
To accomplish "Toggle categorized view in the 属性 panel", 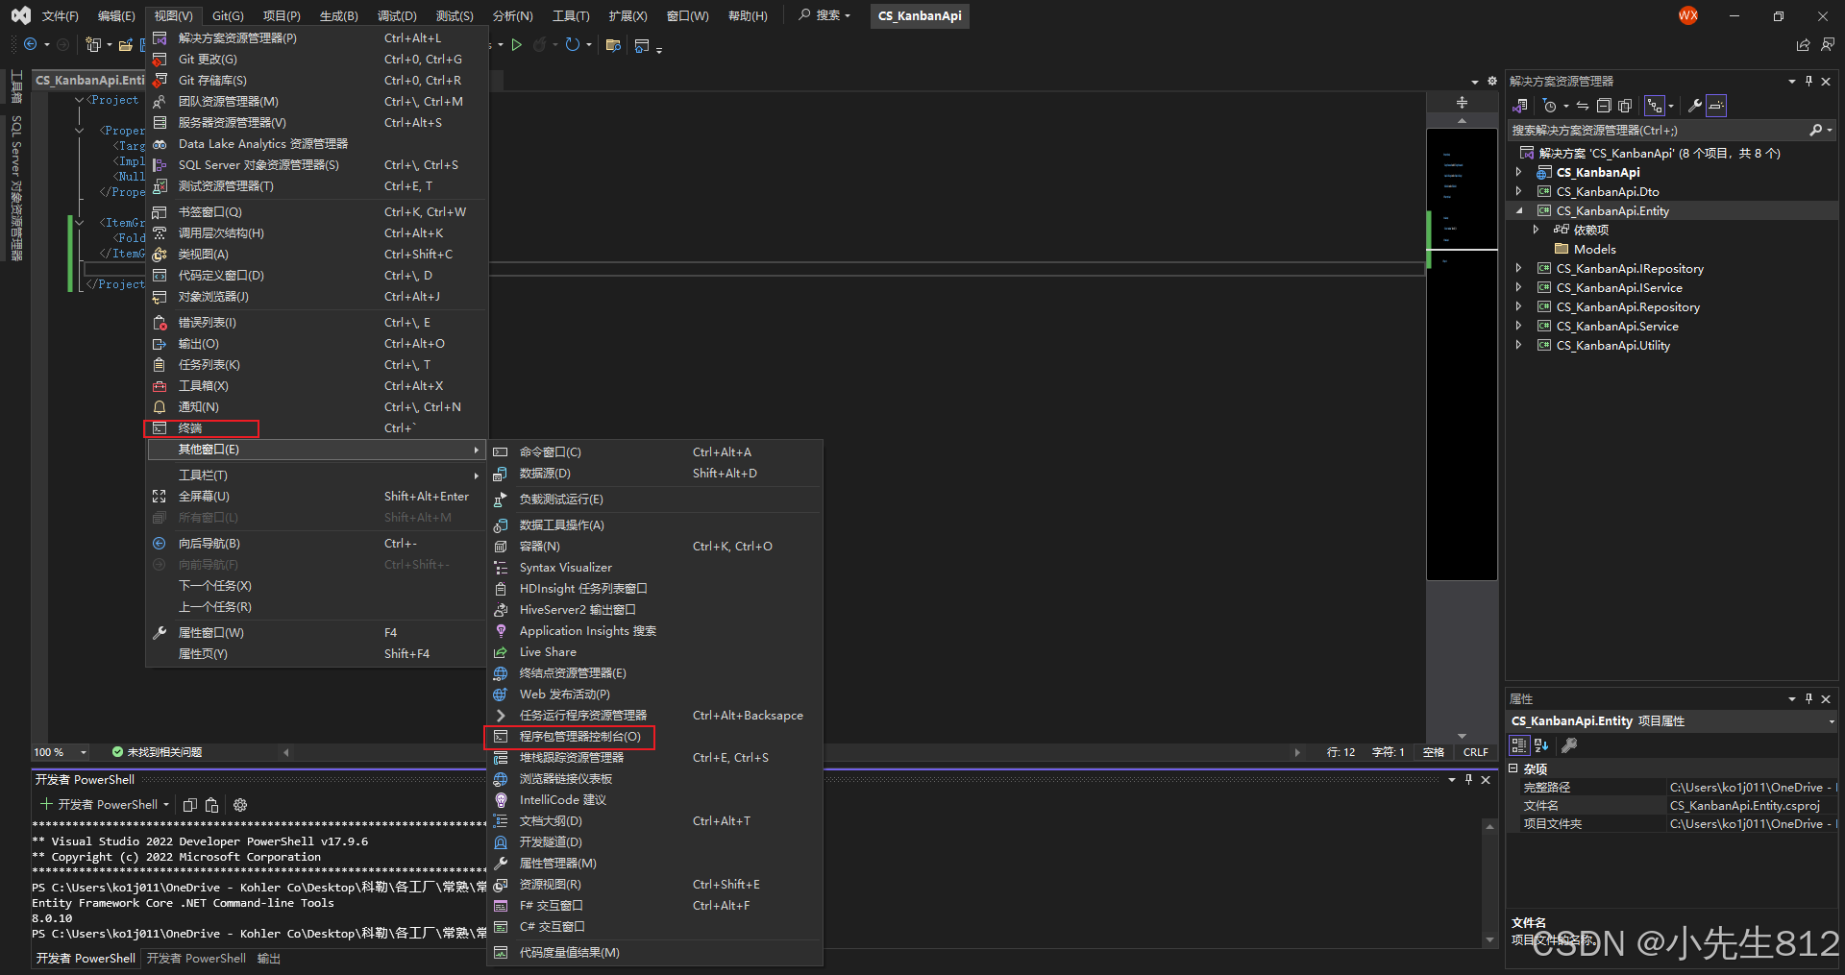I will [1519, 745].
